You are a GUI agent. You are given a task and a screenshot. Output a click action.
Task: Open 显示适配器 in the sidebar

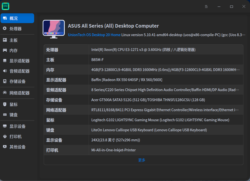[x=17, y=61]
